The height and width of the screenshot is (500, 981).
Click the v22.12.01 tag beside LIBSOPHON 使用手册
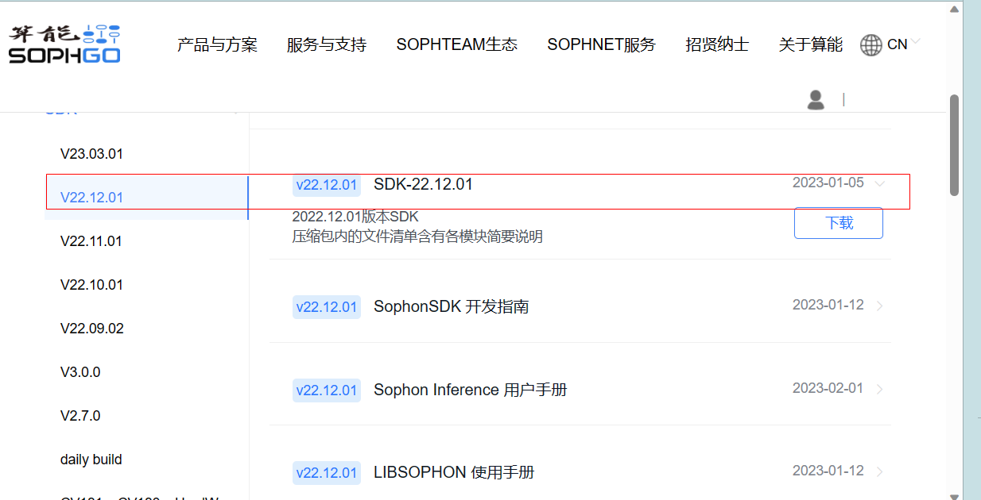click(327, 473)
